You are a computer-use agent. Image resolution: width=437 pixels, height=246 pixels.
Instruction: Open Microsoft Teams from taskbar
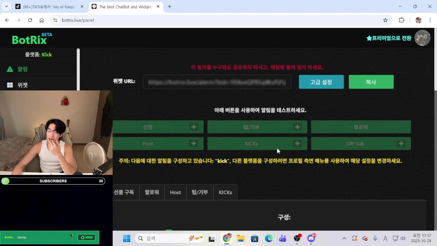pos(283,238)
